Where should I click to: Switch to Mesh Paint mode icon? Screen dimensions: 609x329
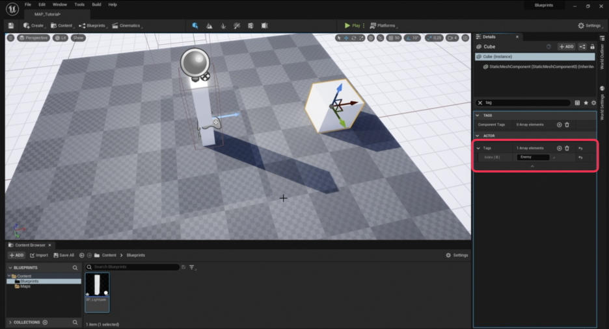click(237, 25)
